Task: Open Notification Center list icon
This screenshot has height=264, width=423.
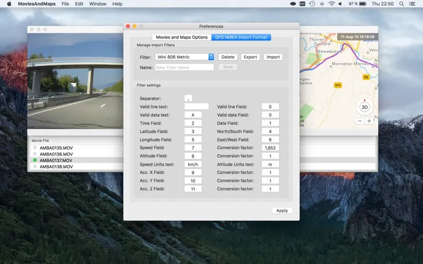Action: click(x=412, y=4)
